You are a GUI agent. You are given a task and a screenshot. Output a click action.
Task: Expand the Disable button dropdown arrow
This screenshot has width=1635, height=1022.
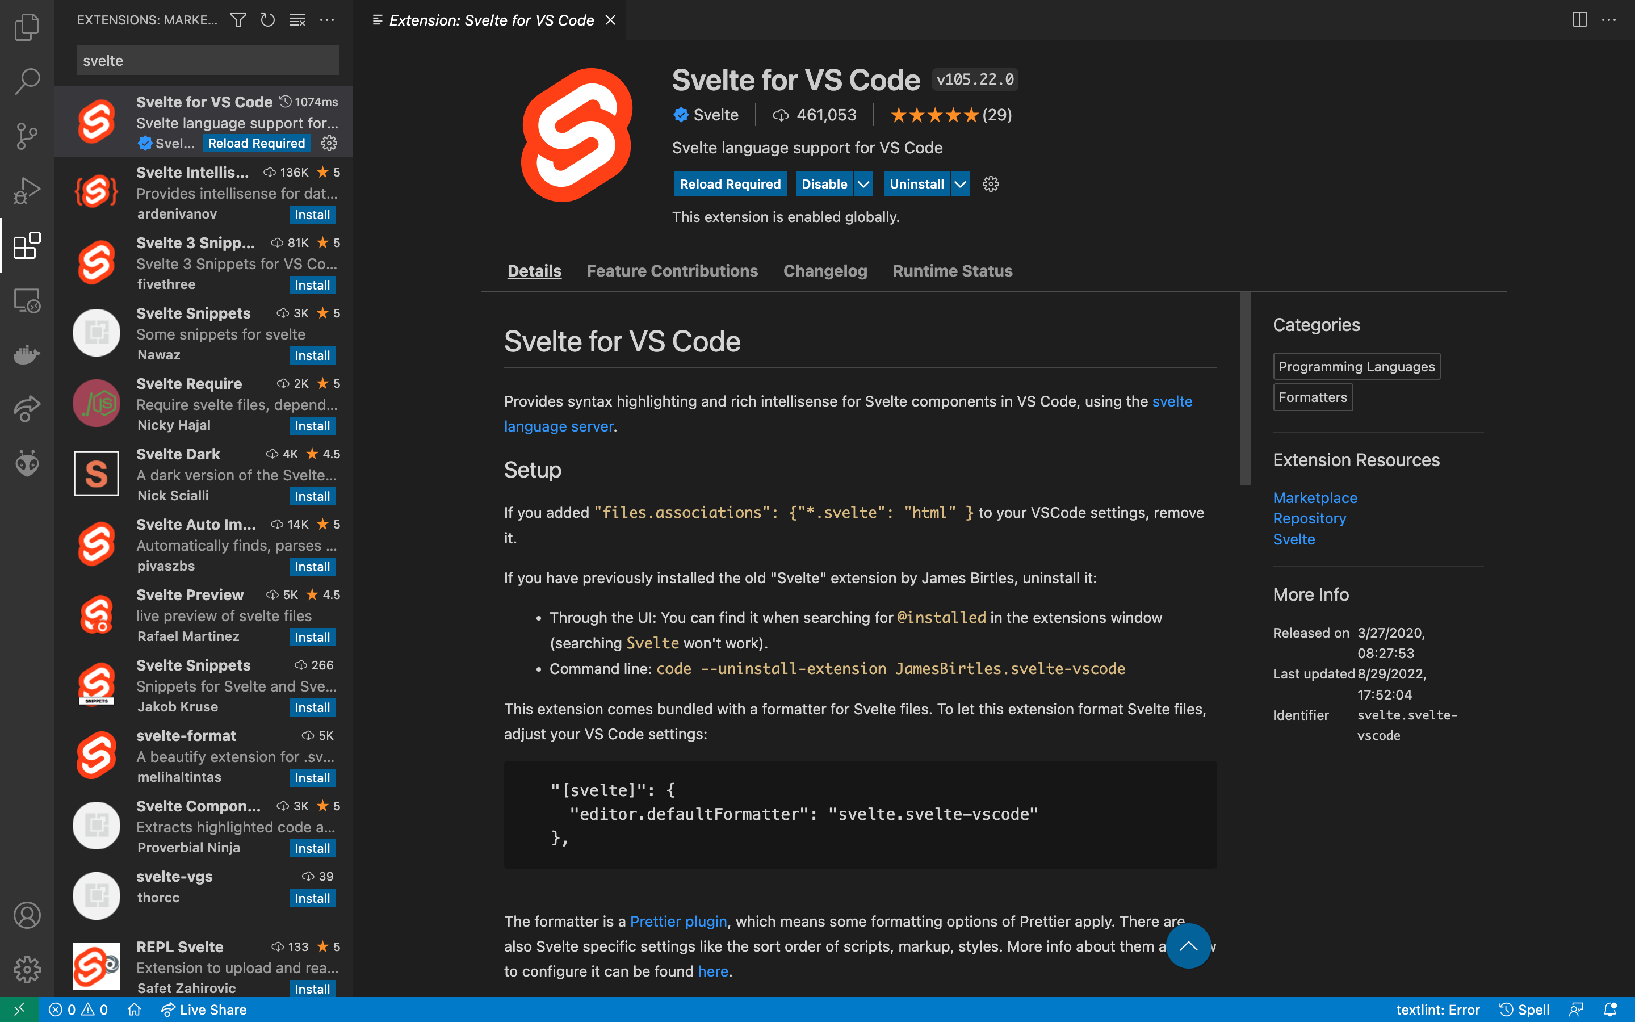[x=863, y=184]
